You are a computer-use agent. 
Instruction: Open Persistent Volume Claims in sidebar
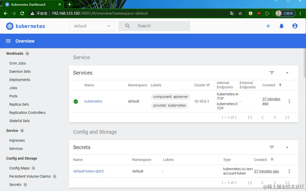tap(30, 176)
